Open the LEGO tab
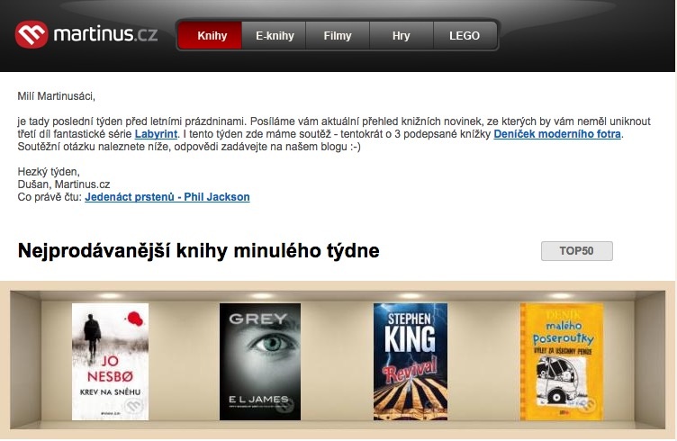677x441 pixels. coord(465,35)
